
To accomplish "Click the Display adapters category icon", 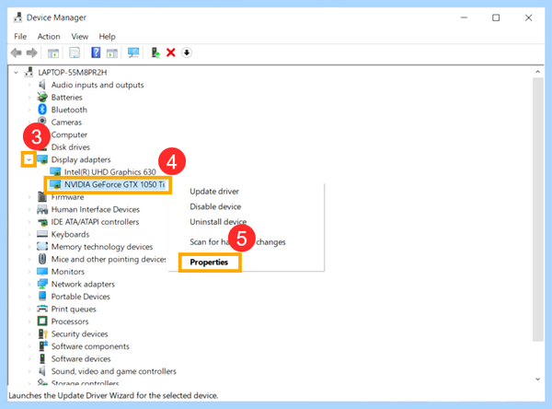I will coord(42,159).
